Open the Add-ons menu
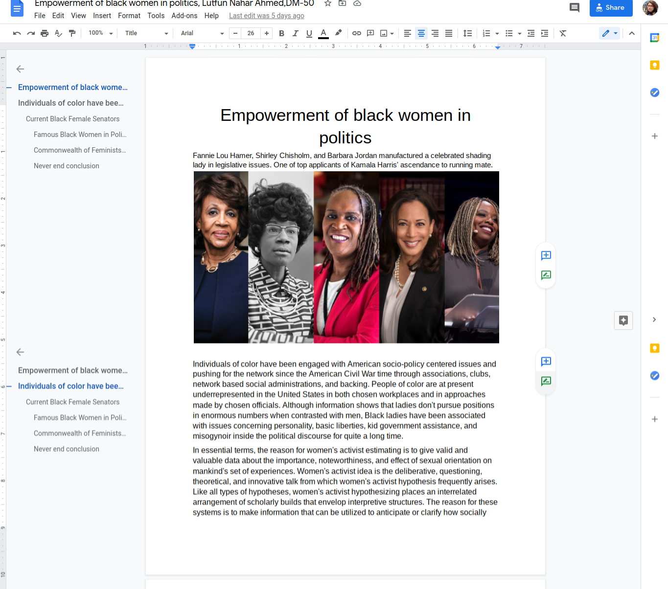The image size is (668, 589). point(184,16)
